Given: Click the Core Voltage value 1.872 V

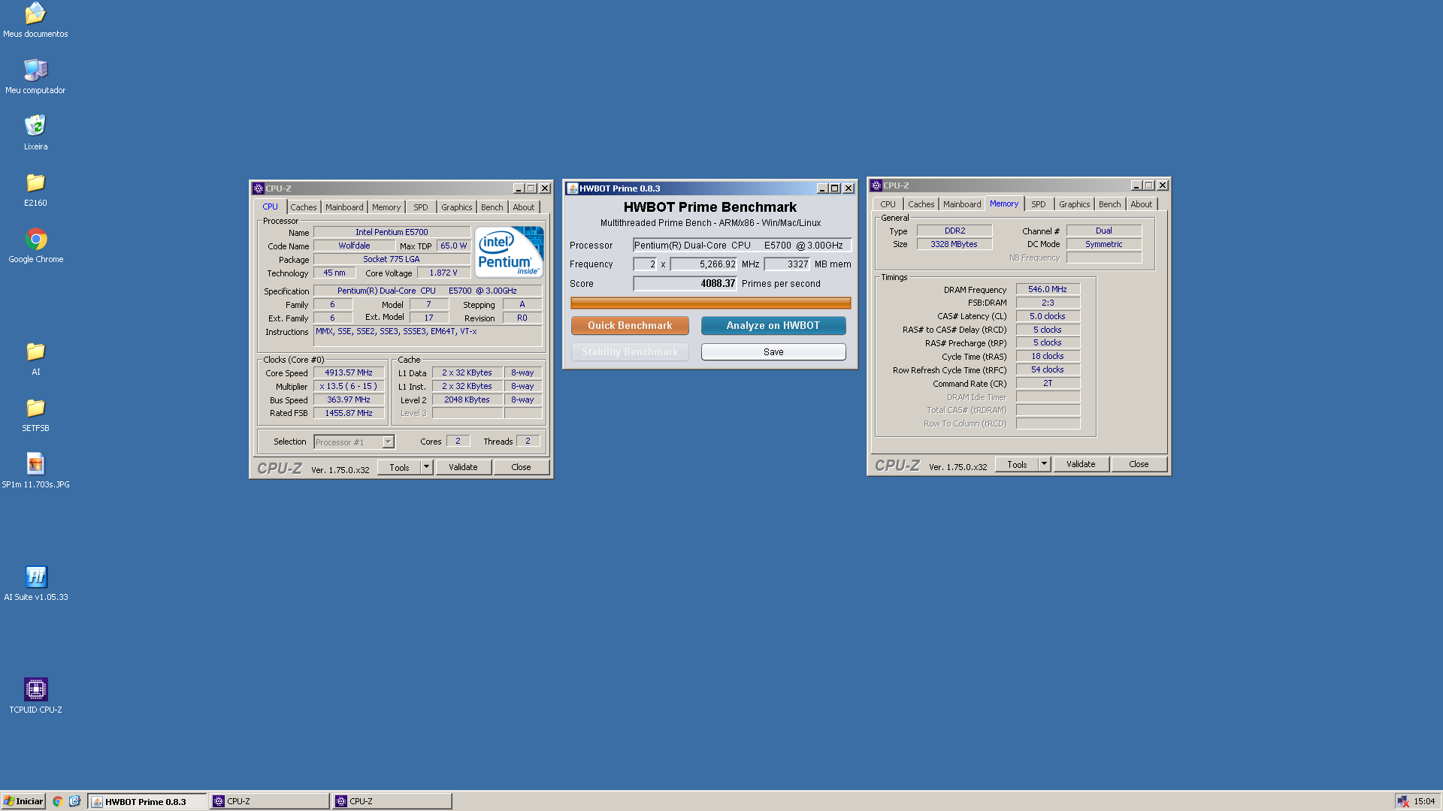Looking at the screenshot, I should pos(443,273).
